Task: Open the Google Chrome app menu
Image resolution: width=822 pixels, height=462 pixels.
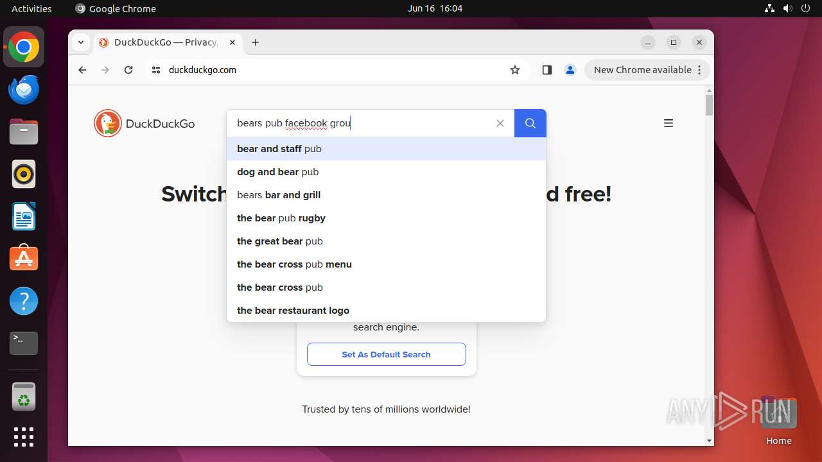Action: click(x=116, y=8)
